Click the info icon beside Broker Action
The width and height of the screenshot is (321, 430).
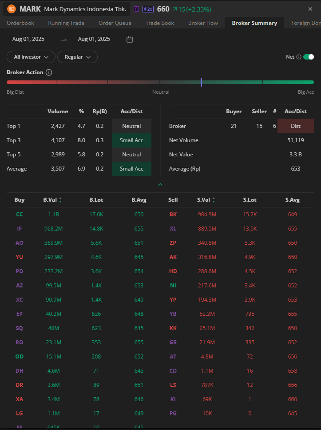coord(49,72)
